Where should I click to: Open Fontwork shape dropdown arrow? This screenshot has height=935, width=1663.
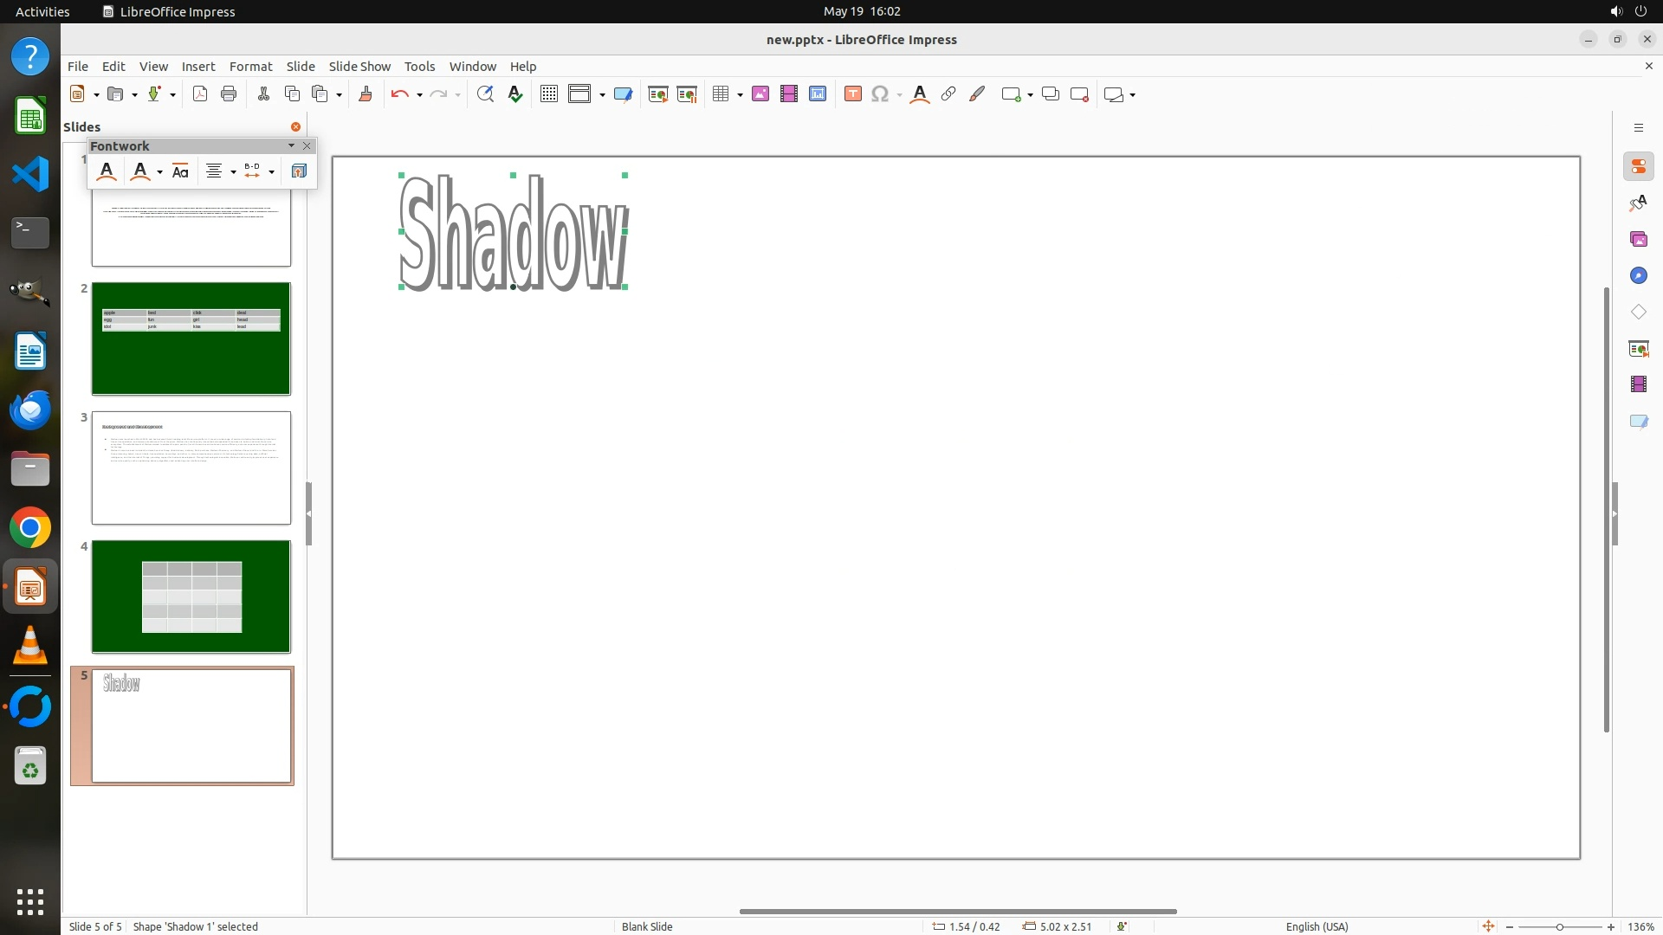pos(159,171)
